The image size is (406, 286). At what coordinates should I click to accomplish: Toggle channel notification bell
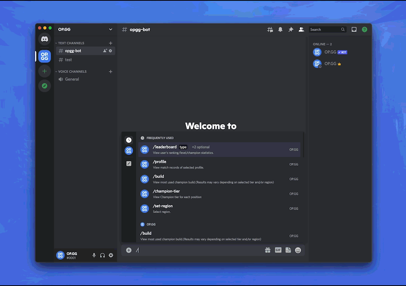[x=280, y=30]
